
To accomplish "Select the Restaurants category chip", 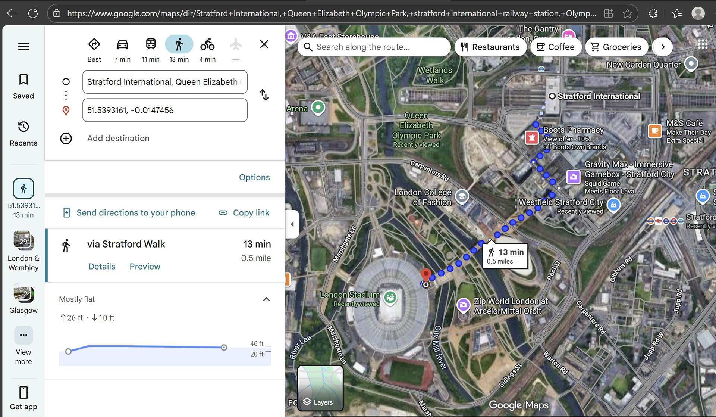I will (x=490, y=47).
